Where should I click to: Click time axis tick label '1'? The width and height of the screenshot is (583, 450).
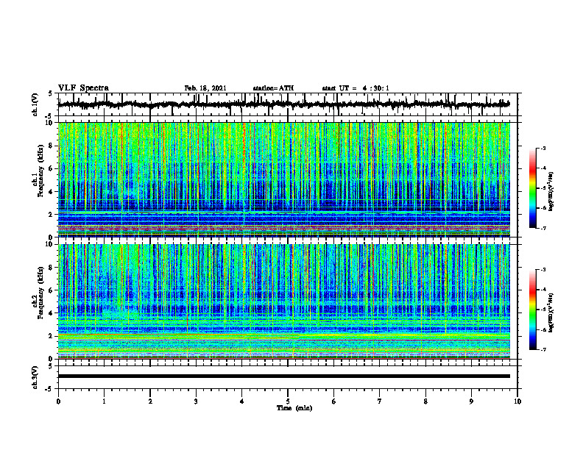[x=104, y=401]
